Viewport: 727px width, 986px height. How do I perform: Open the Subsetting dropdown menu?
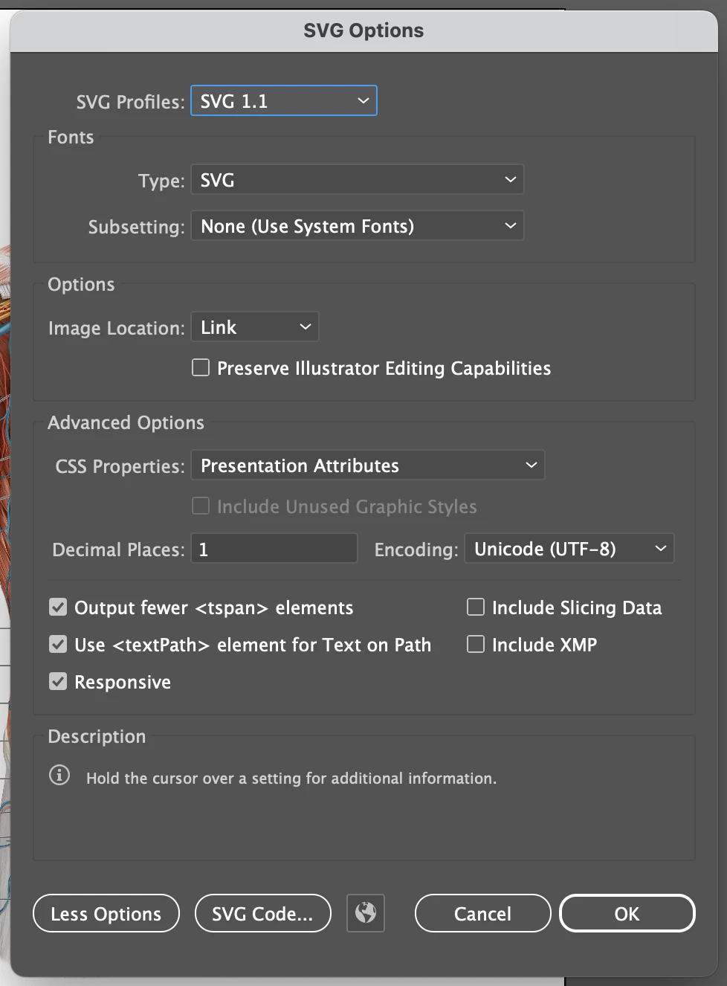point(358,226)
